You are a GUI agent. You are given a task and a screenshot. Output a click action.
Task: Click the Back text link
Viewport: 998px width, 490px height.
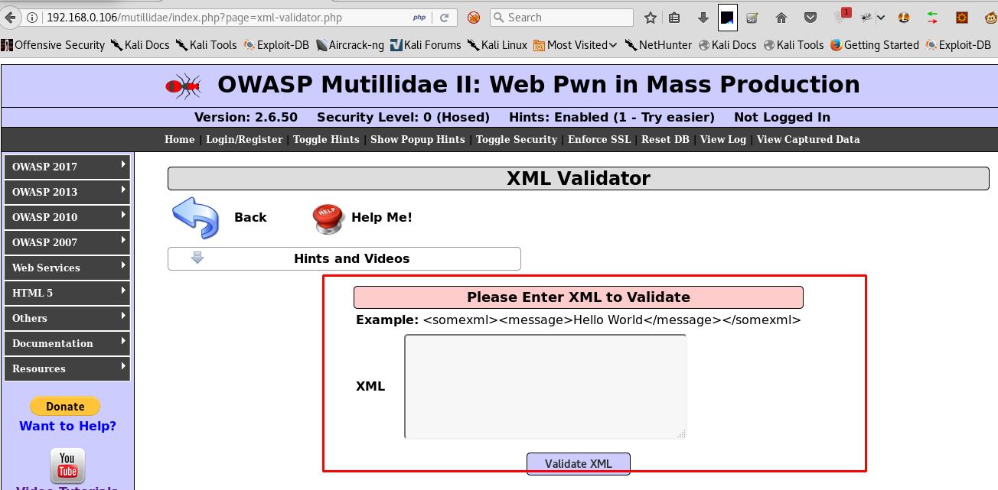point(250,217)
